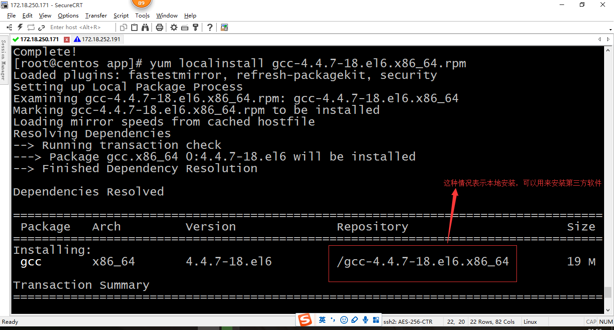Click the Transaction Summary line
The image size is (614, 330).
coord(81,285)
